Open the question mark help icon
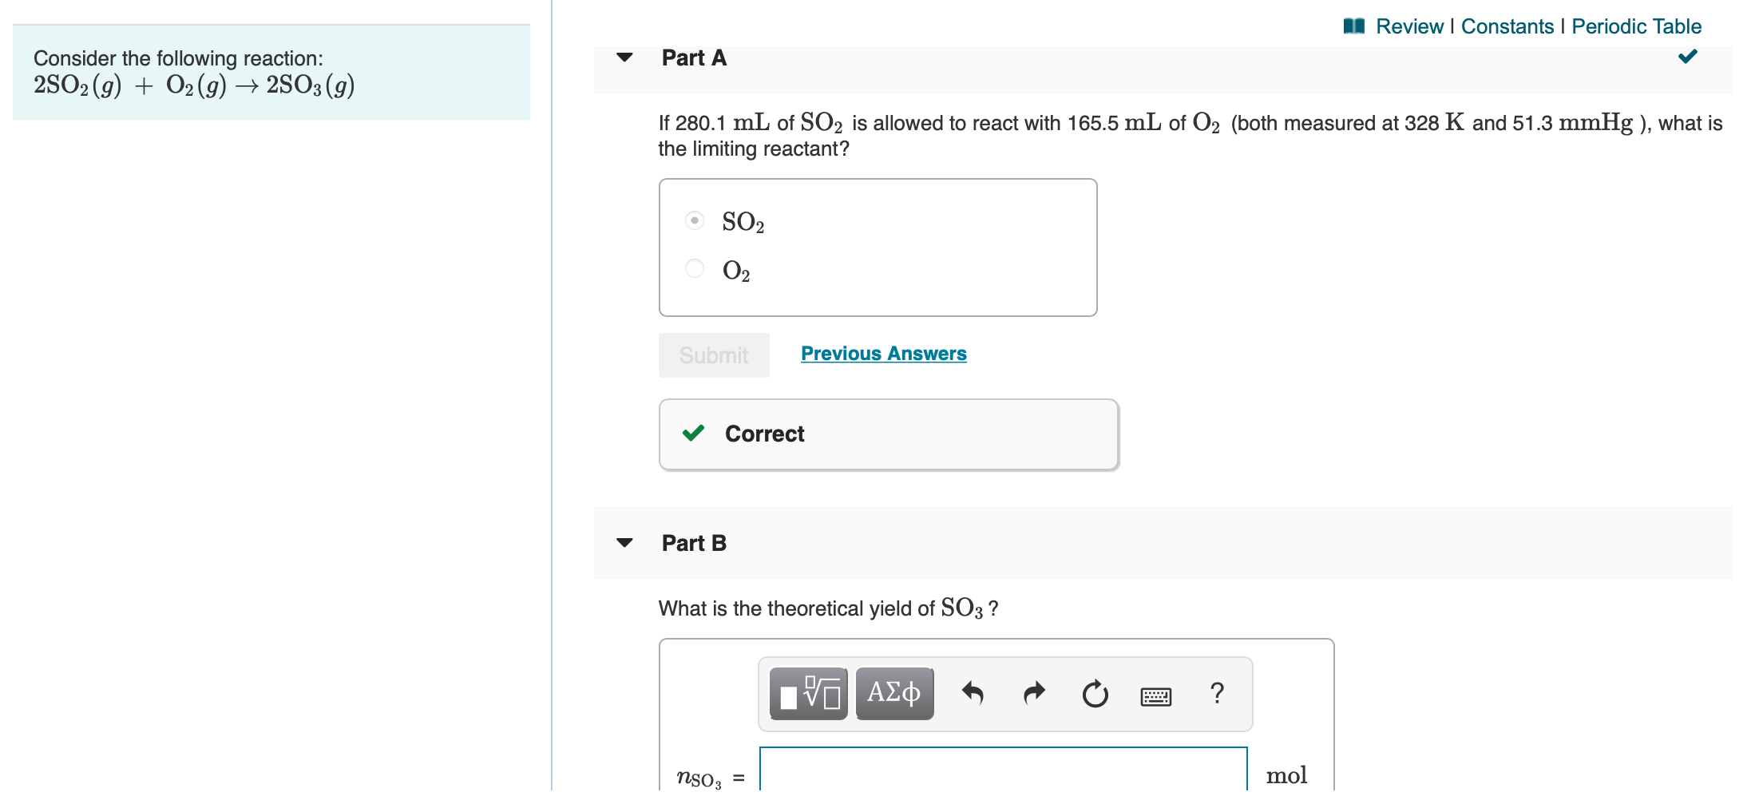This screenshot has width=1763, height=808. (1217, 693)
